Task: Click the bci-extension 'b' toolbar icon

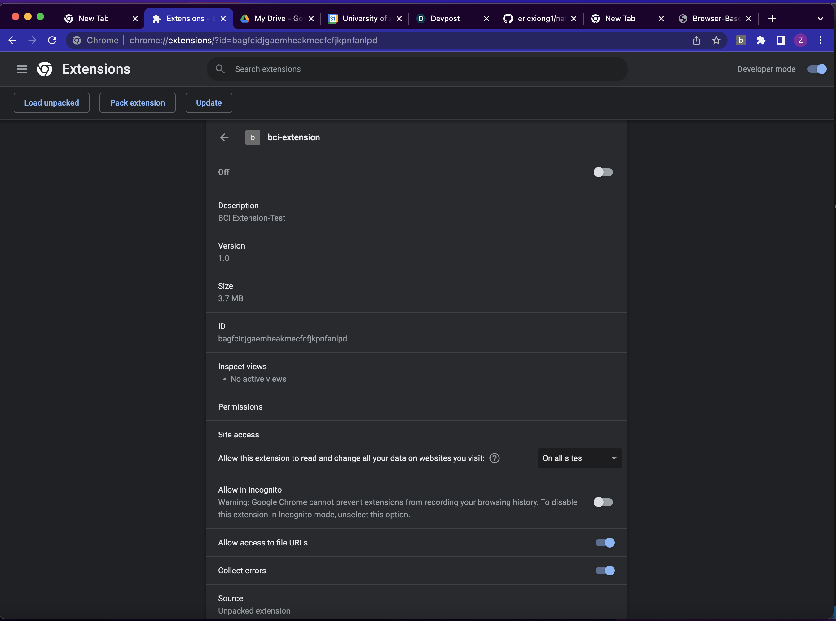Action: click(741, 40)
